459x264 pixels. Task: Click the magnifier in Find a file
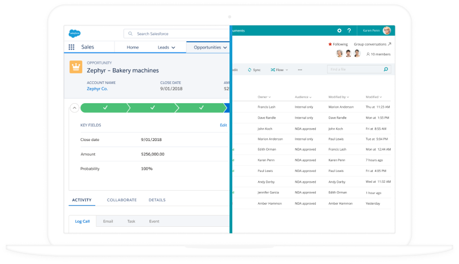[x=386, y=69]
